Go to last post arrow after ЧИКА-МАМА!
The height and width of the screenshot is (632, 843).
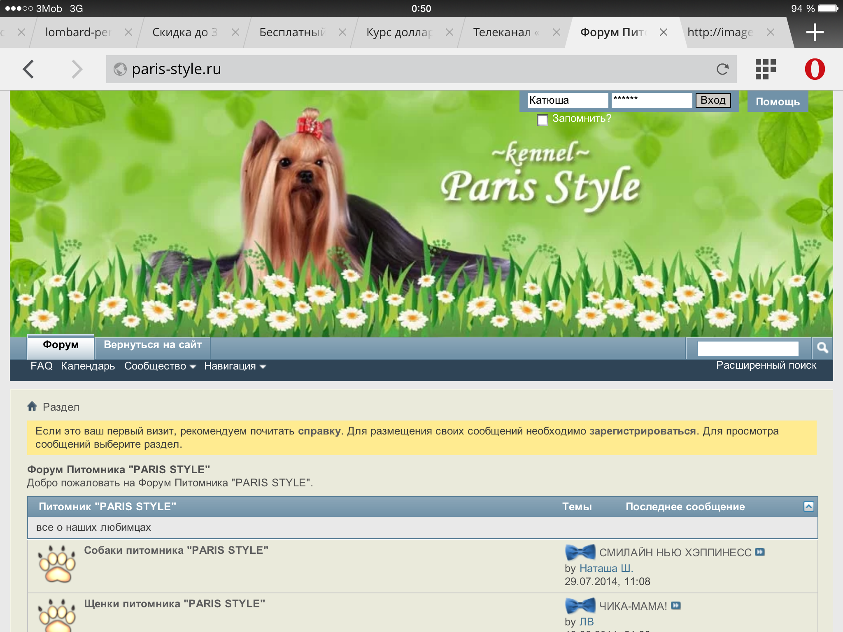click(676, 606)
